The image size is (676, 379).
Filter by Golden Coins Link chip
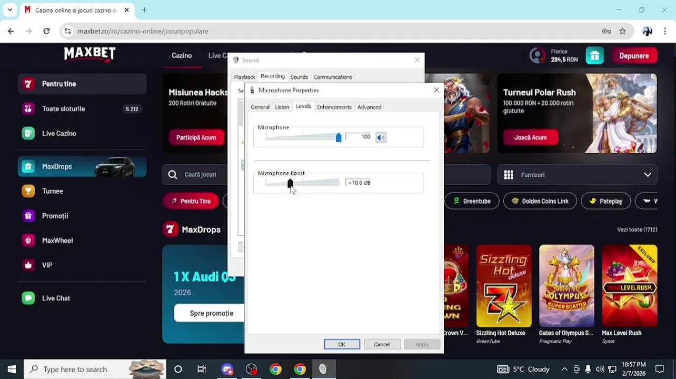point(540,201)
